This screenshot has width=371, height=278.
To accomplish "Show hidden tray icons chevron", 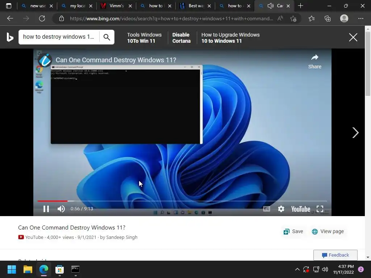I will point(297,269).
